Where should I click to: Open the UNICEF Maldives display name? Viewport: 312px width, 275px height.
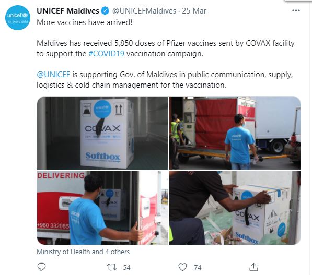pyautogui.click(x=68, y=11)
